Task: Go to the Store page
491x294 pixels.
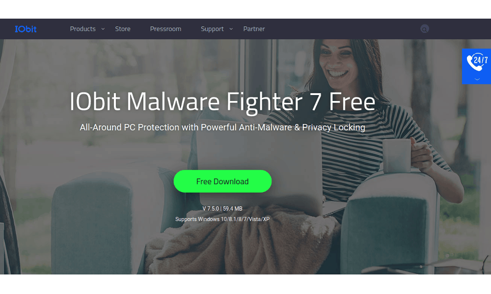Action: (123, 29)
